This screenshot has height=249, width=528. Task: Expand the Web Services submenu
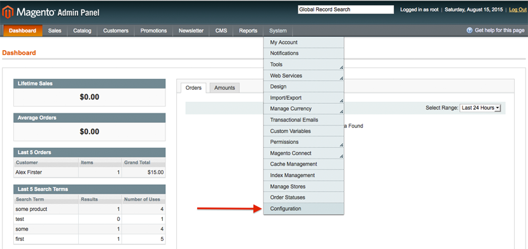(x=303, y=76)
